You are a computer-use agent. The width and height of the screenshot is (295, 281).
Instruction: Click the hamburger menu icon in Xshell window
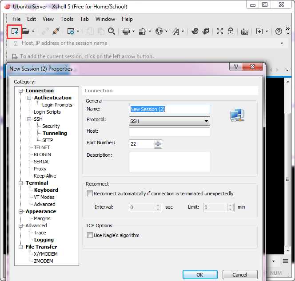click(x=285, y=261)
